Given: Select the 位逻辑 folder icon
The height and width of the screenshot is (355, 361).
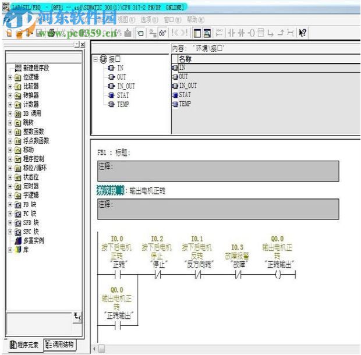Looking at the screenshot, I should tap(17, 77).
